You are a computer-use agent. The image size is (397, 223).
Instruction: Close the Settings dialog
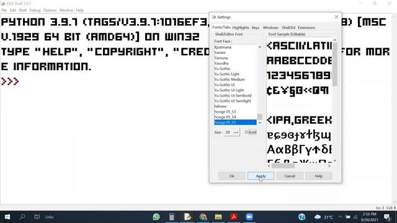[336, 17]
